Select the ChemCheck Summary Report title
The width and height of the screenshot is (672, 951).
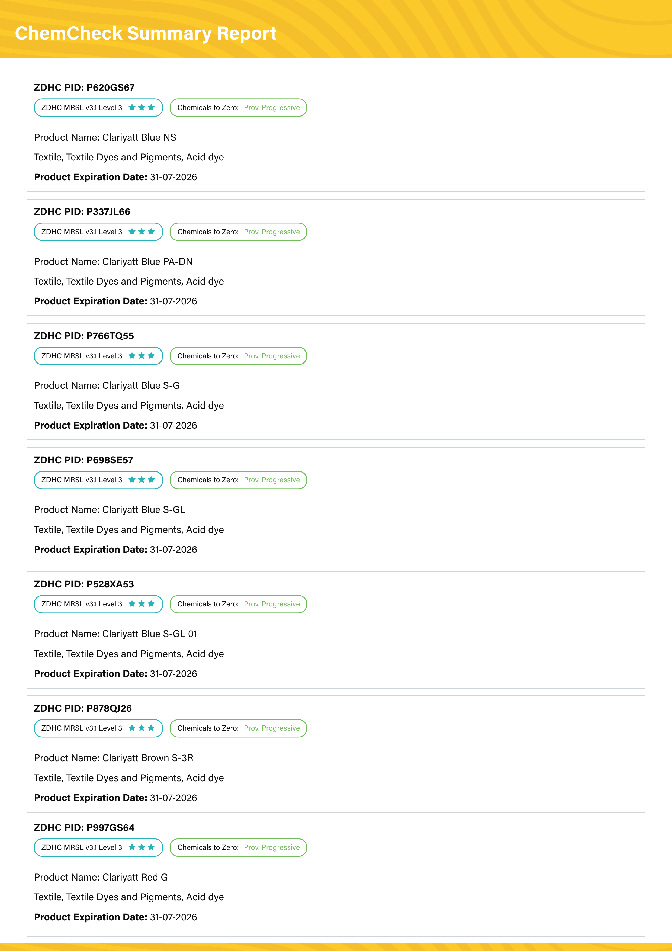pos(146,33)
